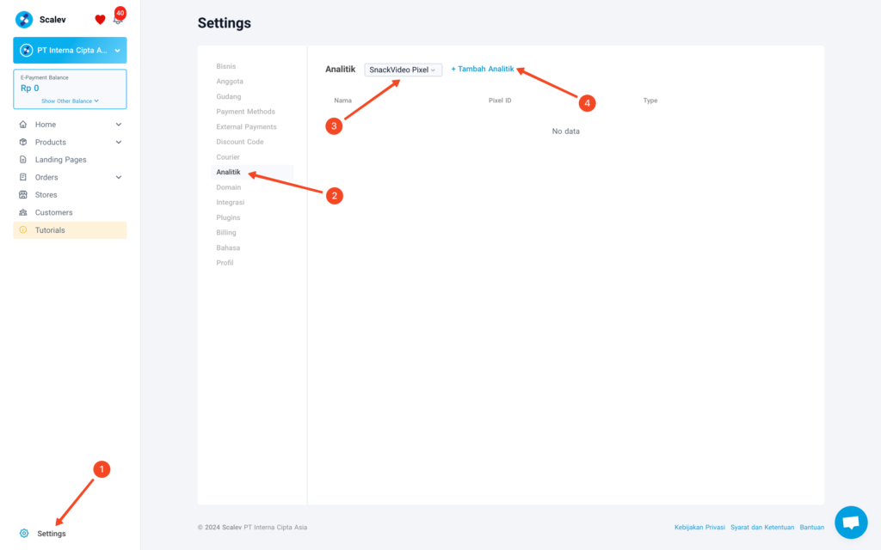
Task: Select the Payment Methods settings tab
Action: point(245,112)
